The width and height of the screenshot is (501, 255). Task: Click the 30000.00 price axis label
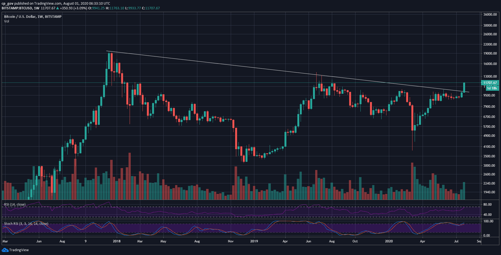click(490, 25)
